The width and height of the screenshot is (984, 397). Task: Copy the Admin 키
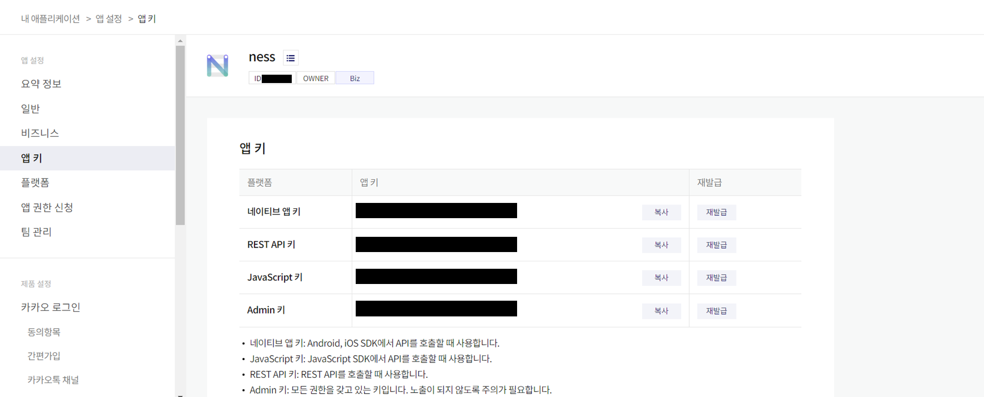pyautogui.click(x=661, y=311)
